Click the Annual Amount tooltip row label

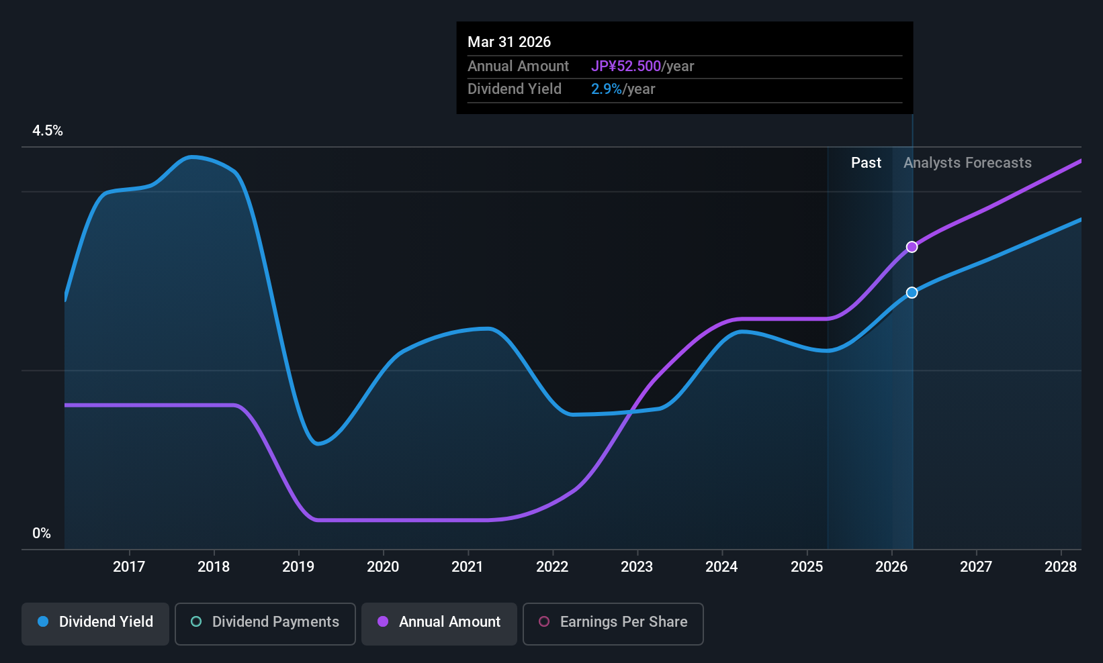[x=518, y=66]
